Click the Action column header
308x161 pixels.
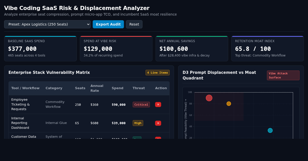click(x=161, y=88)
